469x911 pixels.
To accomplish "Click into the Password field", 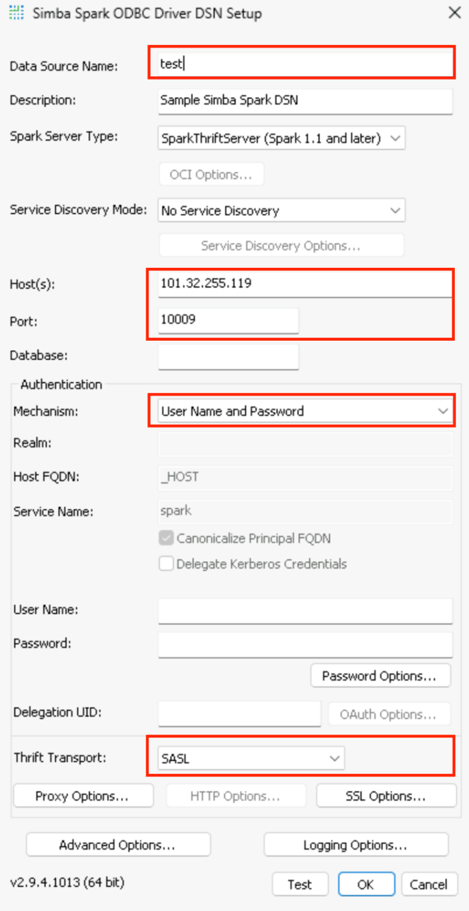I will pyautogui.click(x=305, y=644).
